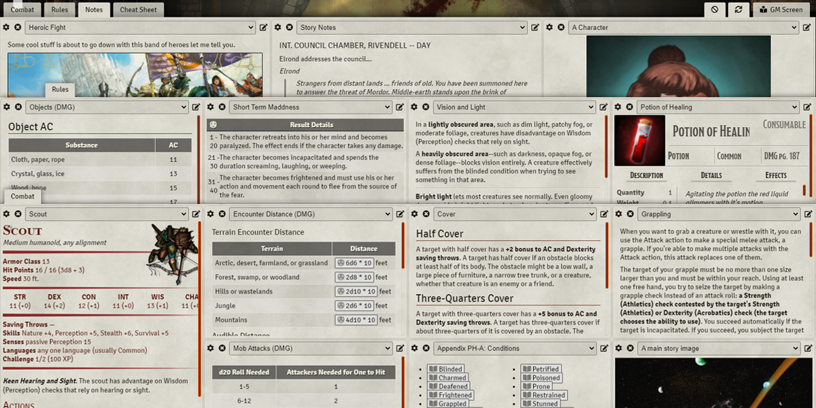Switch to the Cheat Sheet tab

click(139, 10)
